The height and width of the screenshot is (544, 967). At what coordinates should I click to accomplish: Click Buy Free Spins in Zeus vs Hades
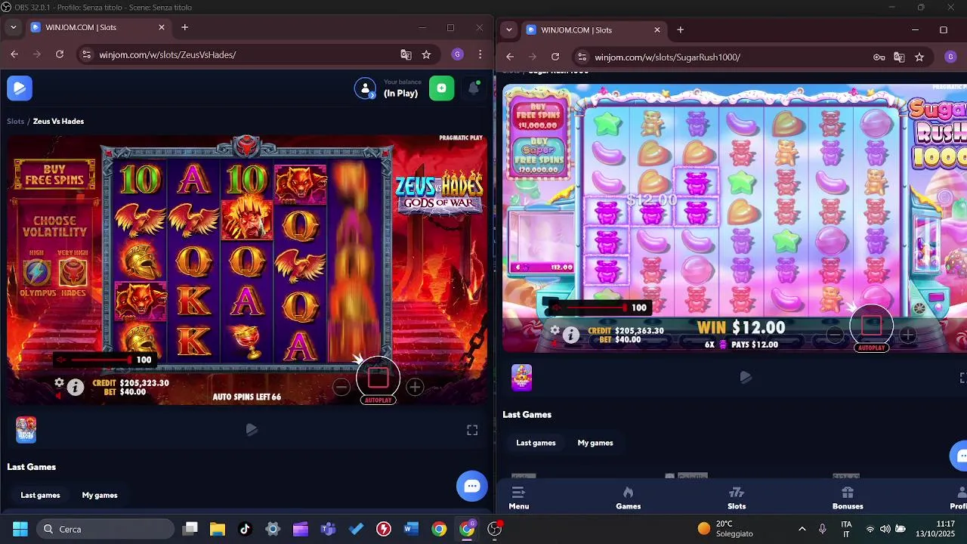click(54, 175)
